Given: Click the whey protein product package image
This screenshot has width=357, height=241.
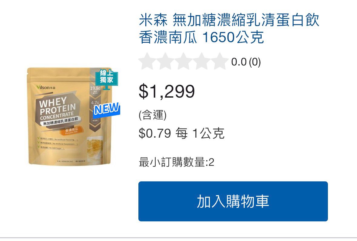Looking at the screenshot, I should 70,116.
